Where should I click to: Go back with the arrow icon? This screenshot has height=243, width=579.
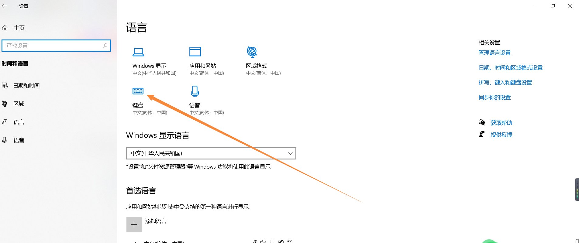pos(5,6)
